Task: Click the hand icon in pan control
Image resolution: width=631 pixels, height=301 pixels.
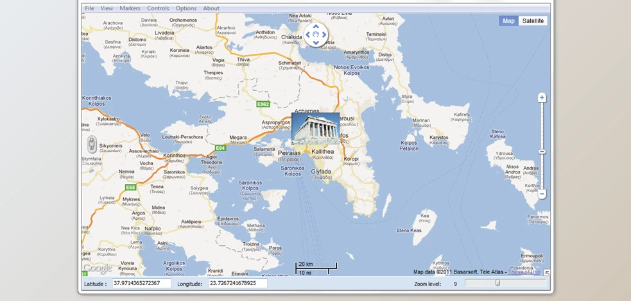Action: tap(316, 35)
